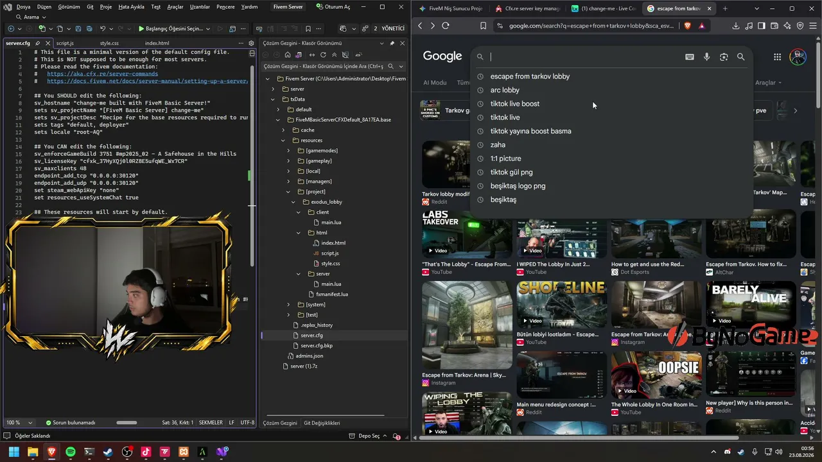The width and height of the screenshot is (822, 462).
Task: Open the fxmanifest.lua file in the tree
Action: (x=332, y=295)
